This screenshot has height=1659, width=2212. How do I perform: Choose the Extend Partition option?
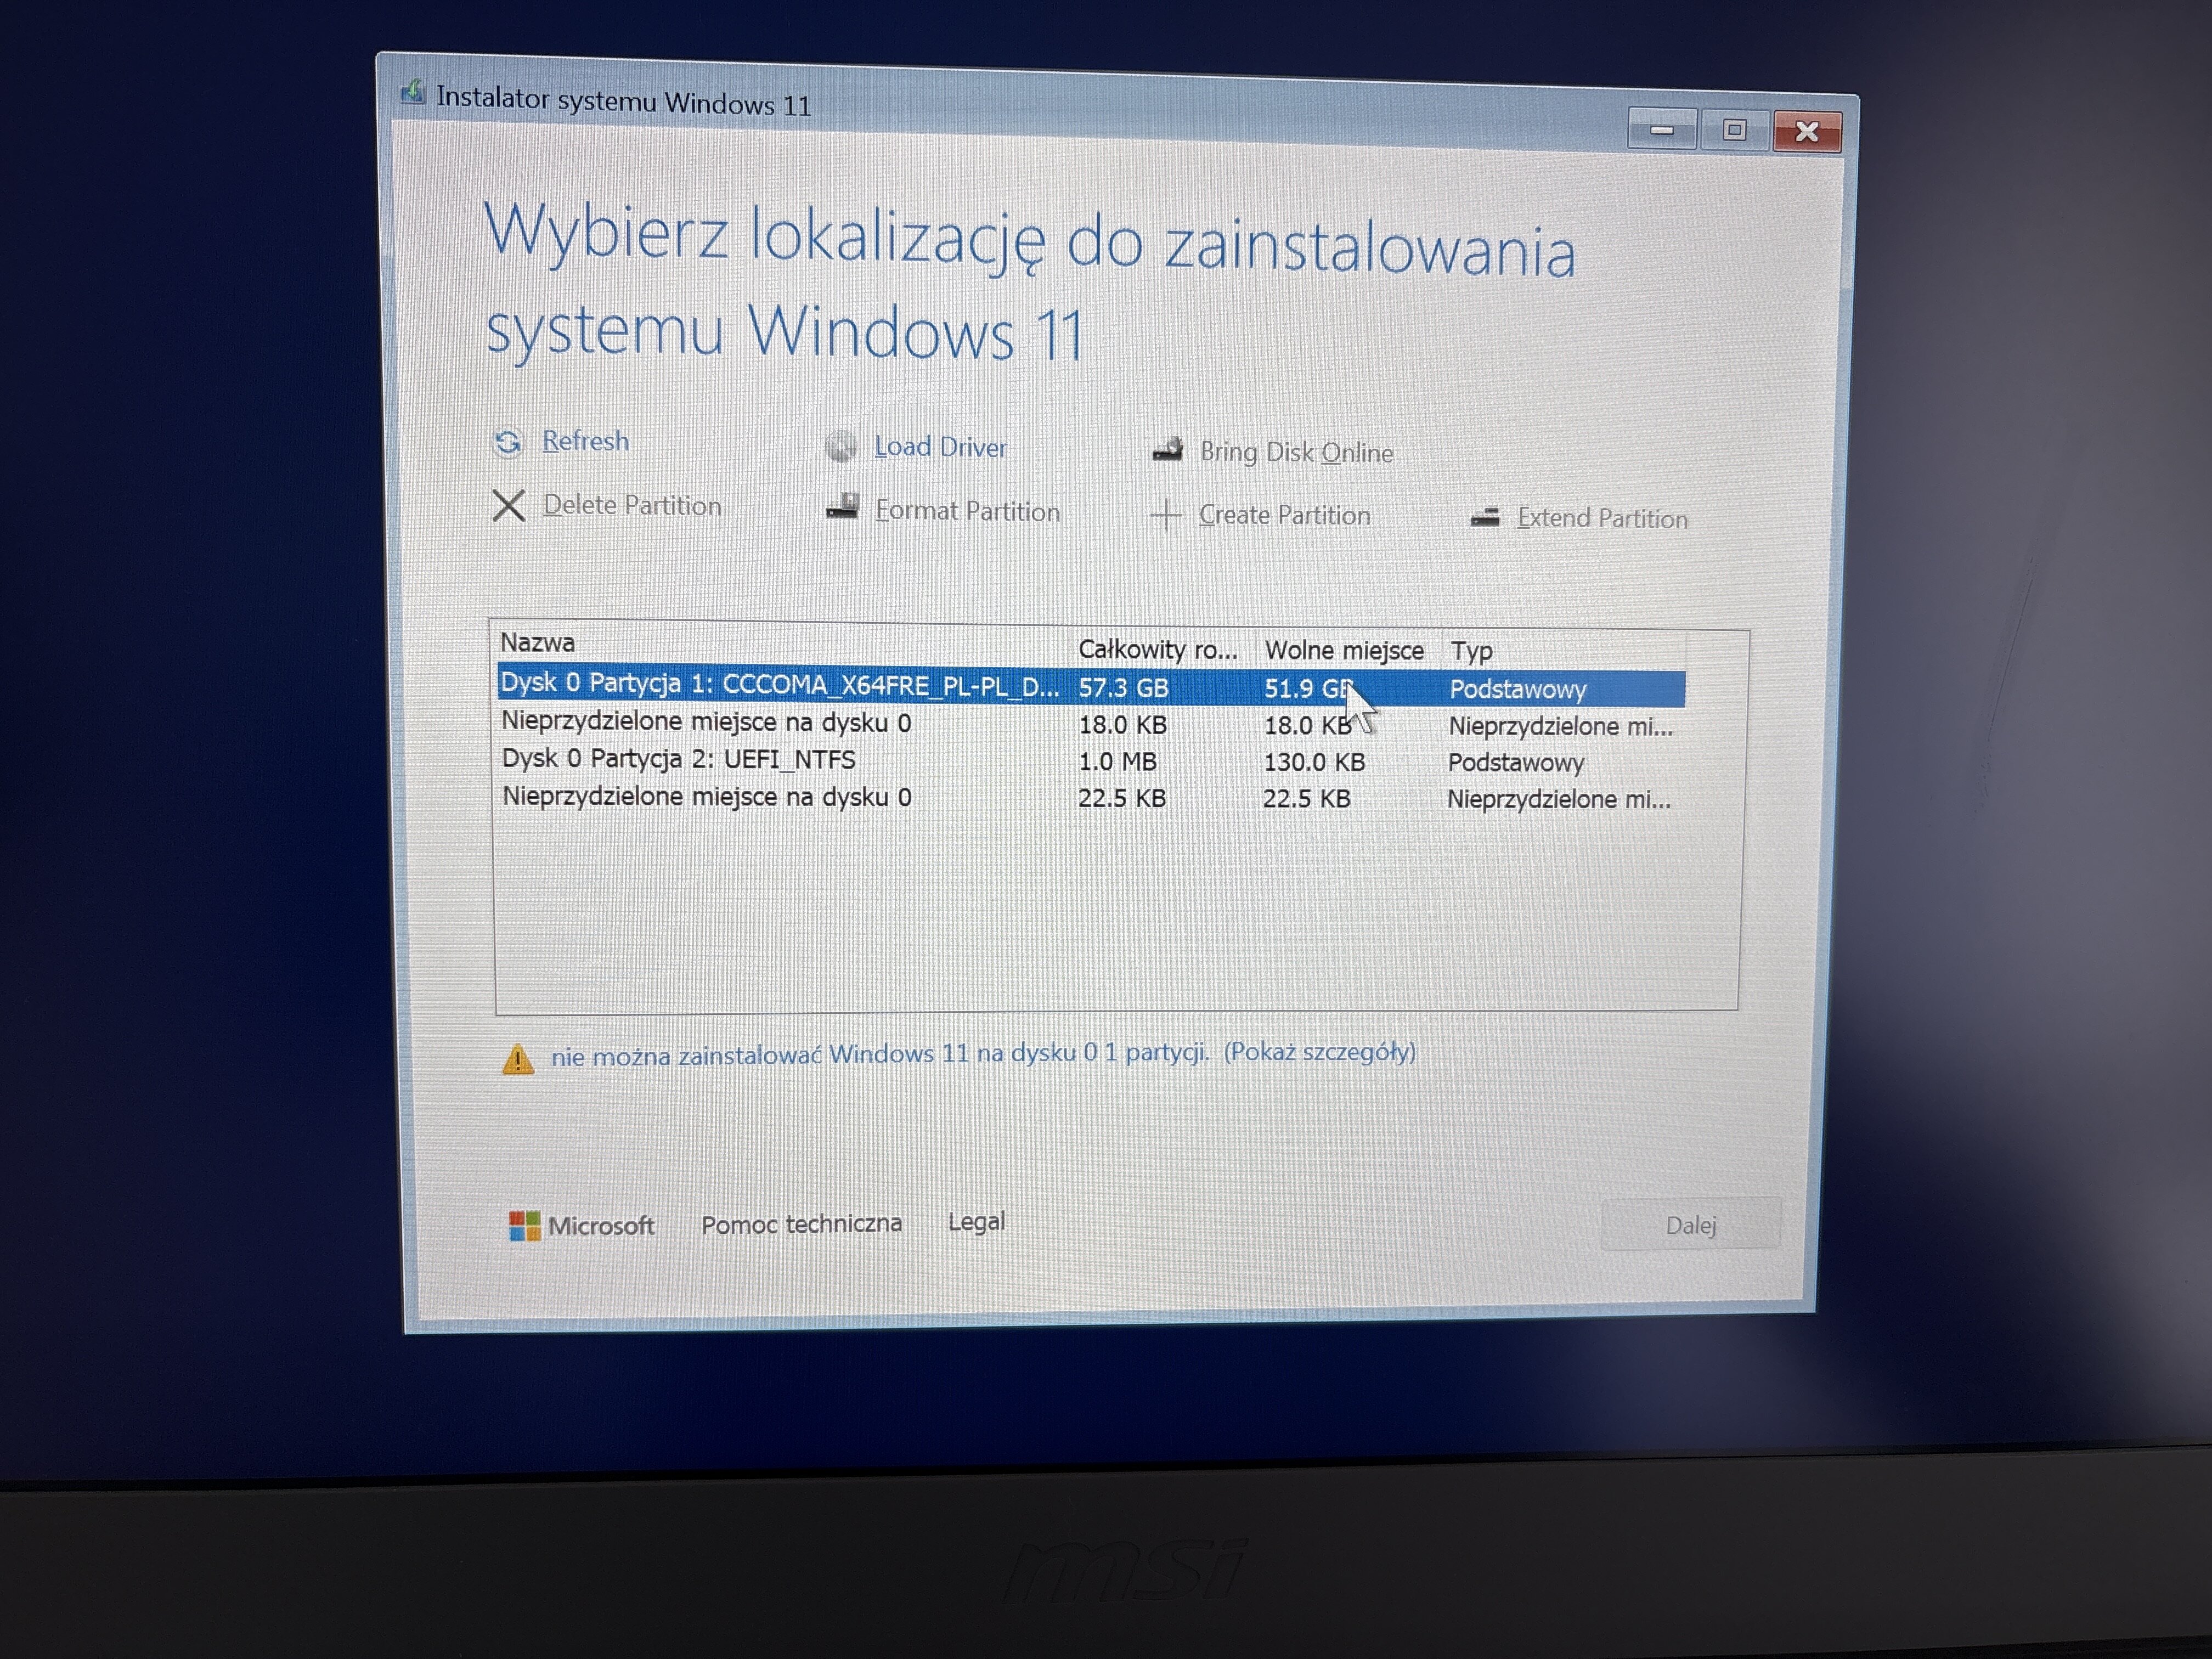click(x=1602, y=518)
